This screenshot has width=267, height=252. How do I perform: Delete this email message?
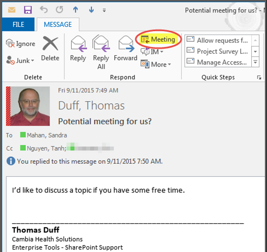pyautogui.click(x=50, y=48)
